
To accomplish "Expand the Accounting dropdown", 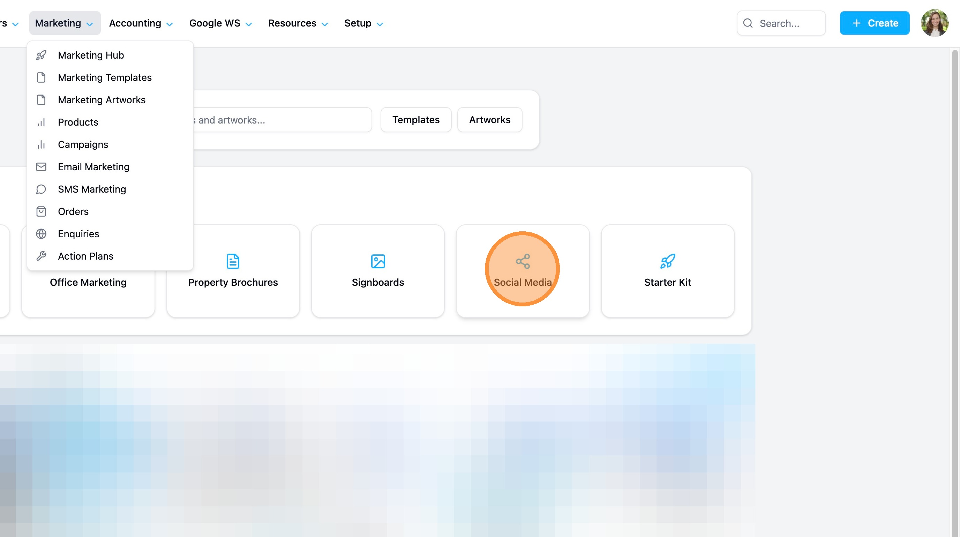I will [141, 23].
